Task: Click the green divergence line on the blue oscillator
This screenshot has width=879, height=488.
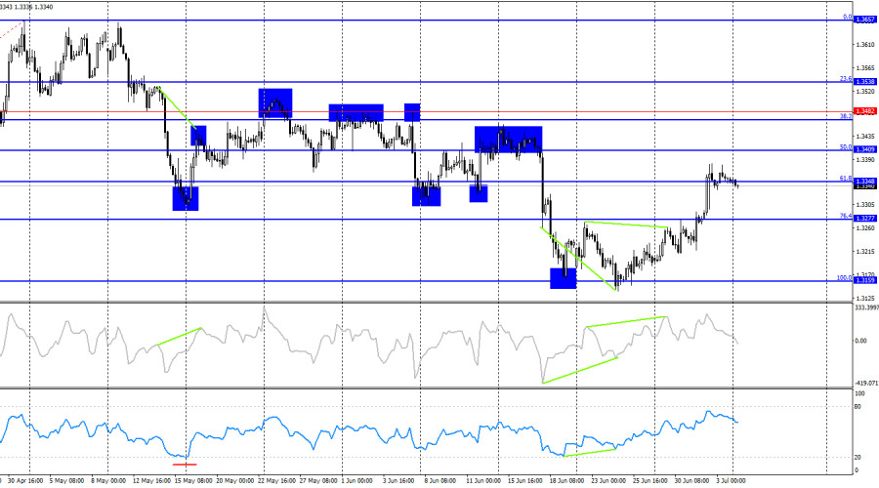Action: tap(590, 452)
